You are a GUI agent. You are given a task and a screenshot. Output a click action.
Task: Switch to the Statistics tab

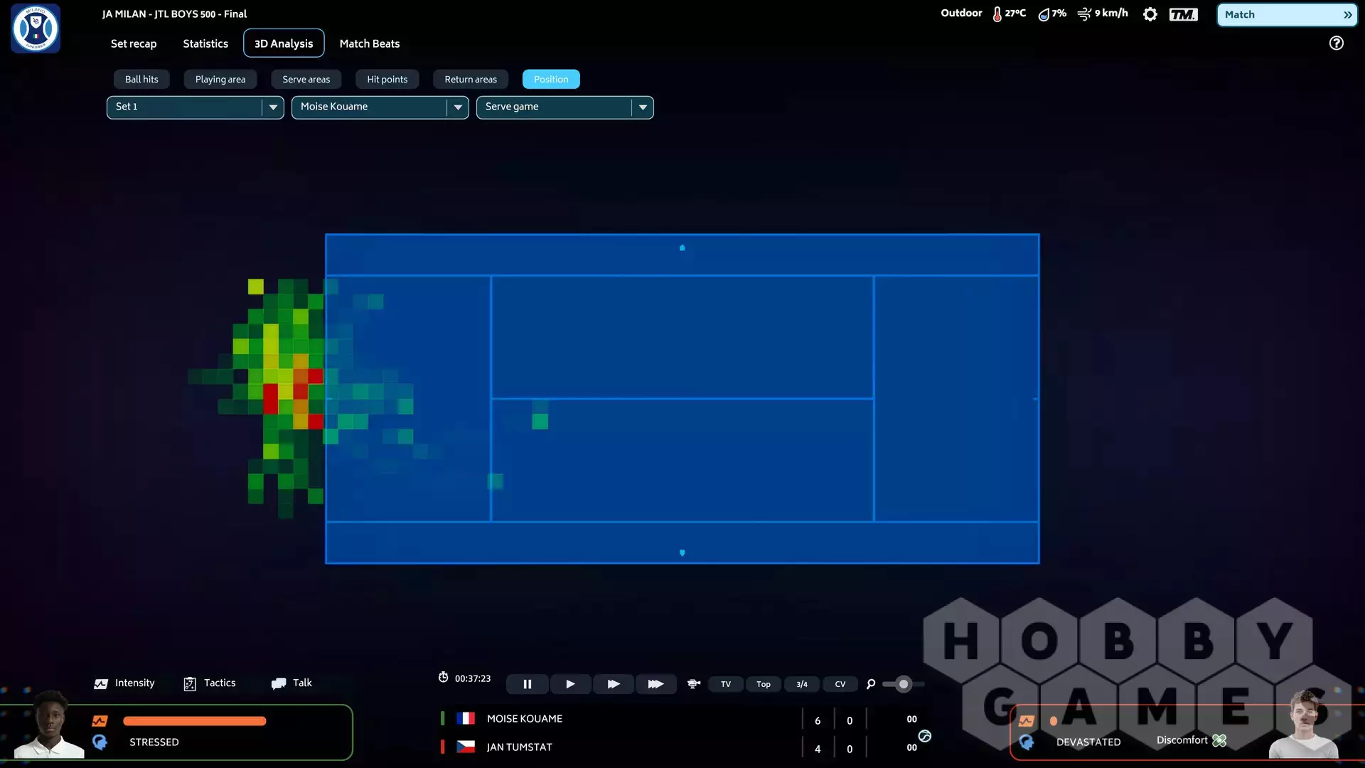point(205,43)
